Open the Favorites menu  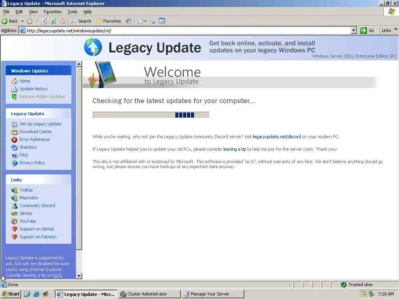pyautogui.click(x=53, y=12)
